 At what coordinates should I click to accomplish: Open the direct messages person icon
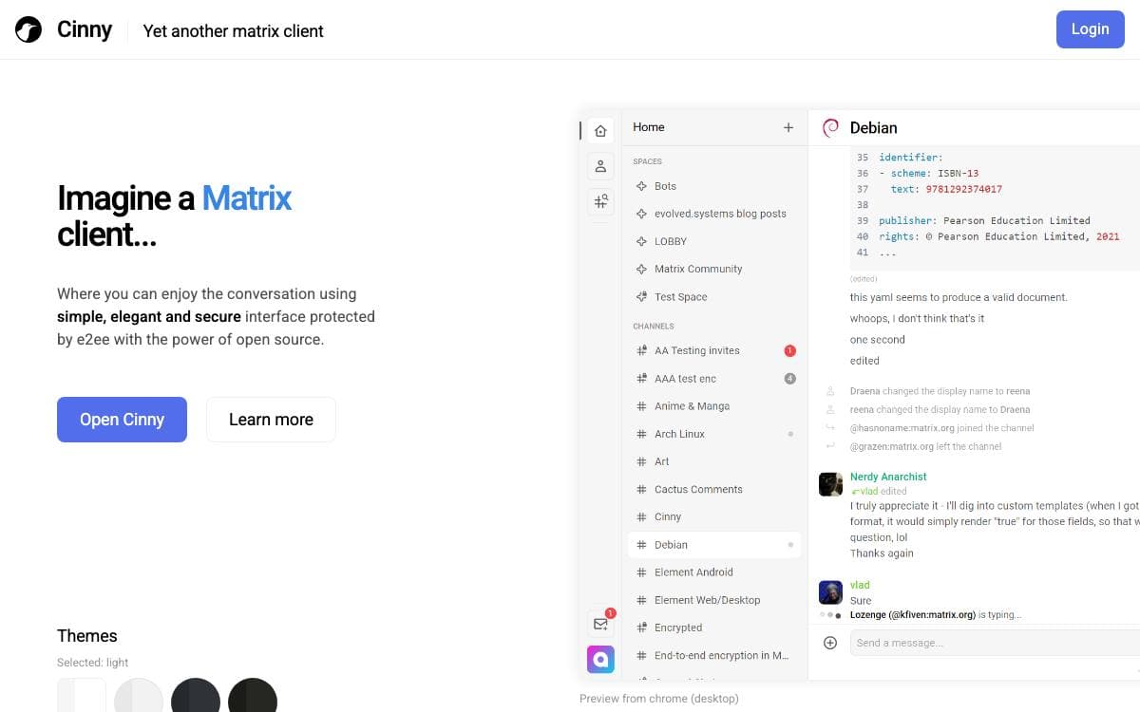tap(600, 166)
